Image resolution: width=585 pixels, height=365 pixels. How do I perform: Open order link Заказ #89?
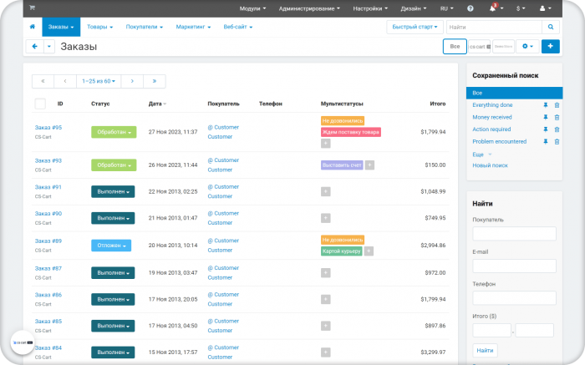click(48, 241)
